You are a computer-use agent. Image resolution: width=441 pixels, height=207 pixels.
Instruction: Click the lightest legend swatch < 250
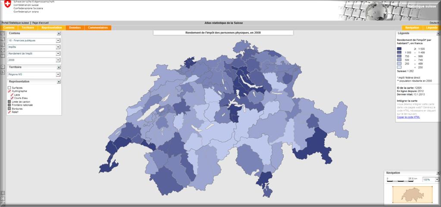399,67
